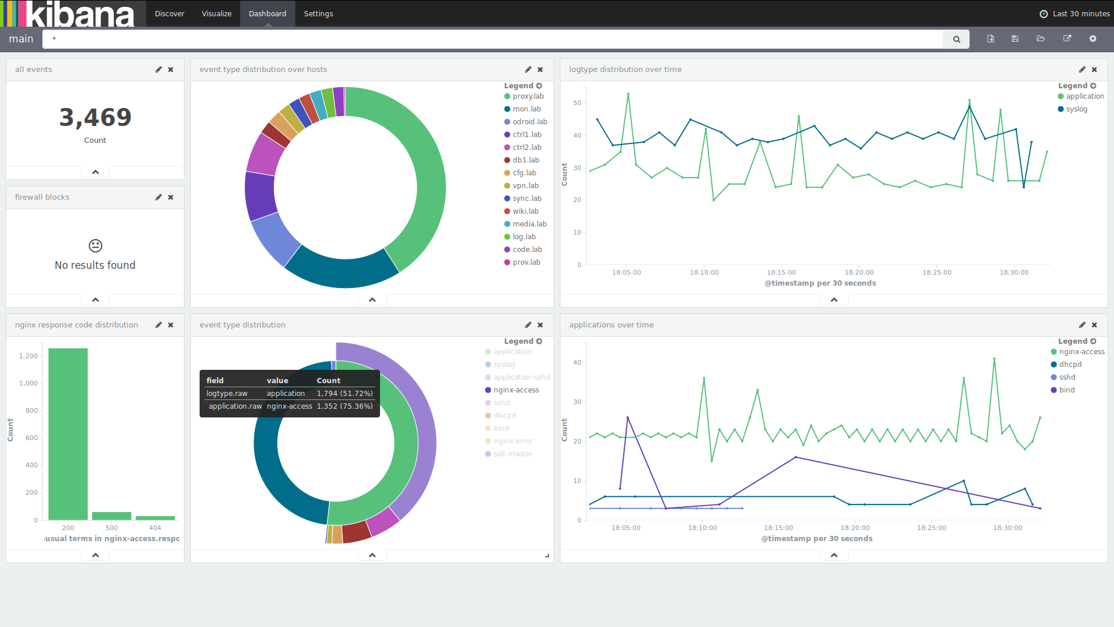
Task: Click the proxy.lab green legend color dot
Action: point(507,96)
